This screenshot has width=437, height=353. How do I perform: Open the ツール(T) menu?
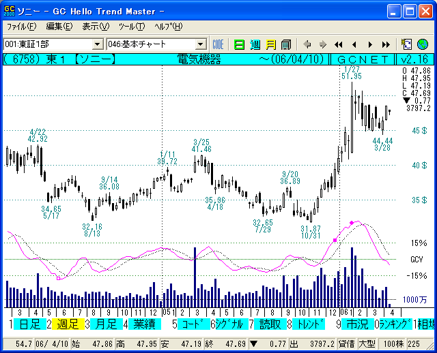pyautogui.click(x=131, y=27)
